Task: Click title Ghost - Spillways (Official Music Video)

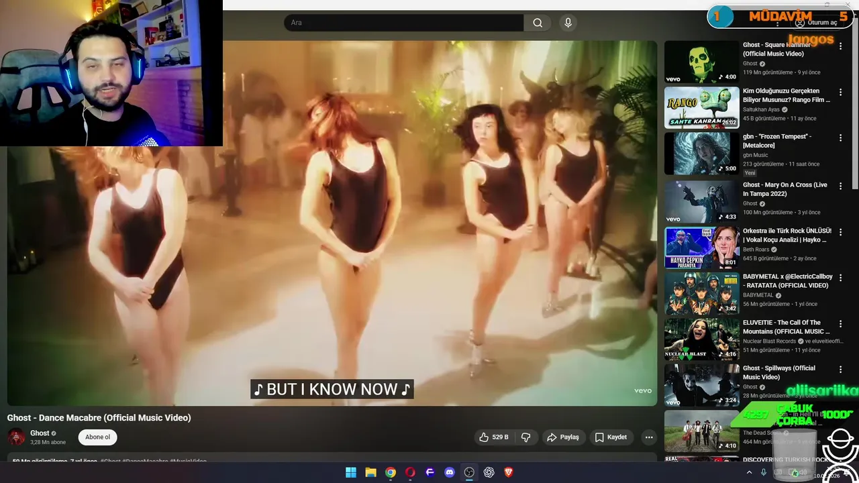Action: pyautogui.click(x=779, y=372)
